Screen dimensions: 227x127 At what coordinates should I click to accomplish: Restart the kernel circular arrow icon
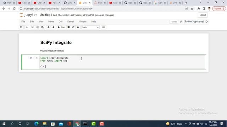tap(73, 27)
